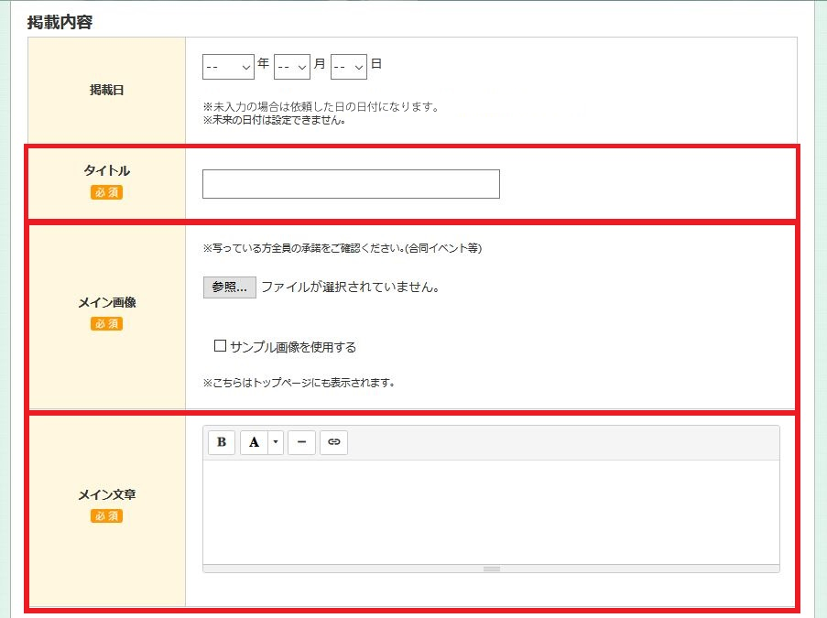This screenshot has height=618, width=827.
Task: Click the ファイルが選択されていません file status text
Action: pos(350,287)
